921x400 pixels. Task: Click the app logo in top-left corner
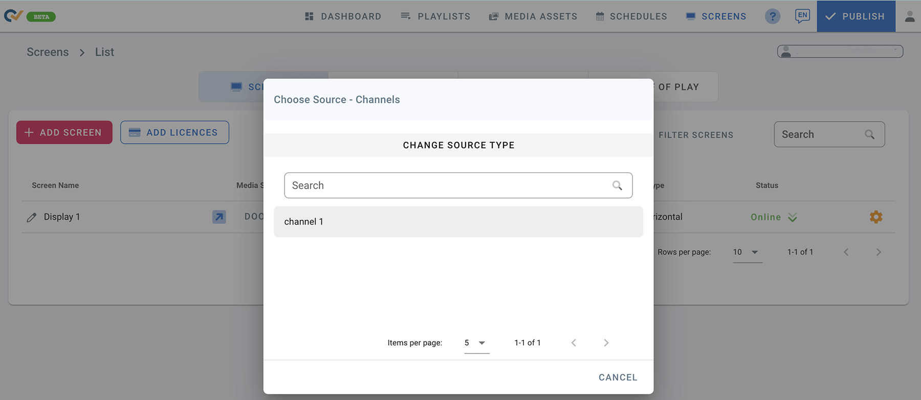(13, 16)
